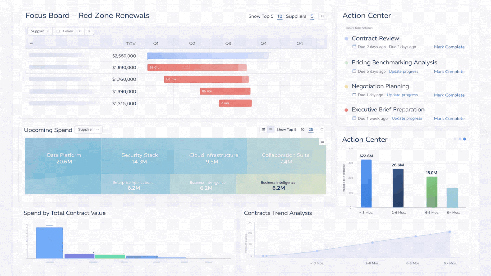Toggle the yellow status dot next to Negotiation Planning

[x=346, y=87]
